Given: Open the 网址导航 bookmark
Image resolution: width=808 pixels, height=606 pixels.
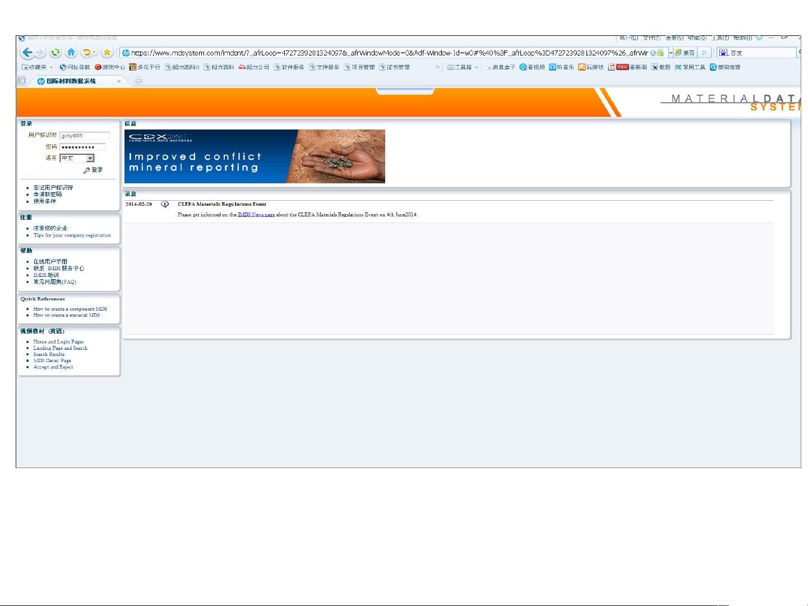Looking at the screenshot, I should [75, 67].
